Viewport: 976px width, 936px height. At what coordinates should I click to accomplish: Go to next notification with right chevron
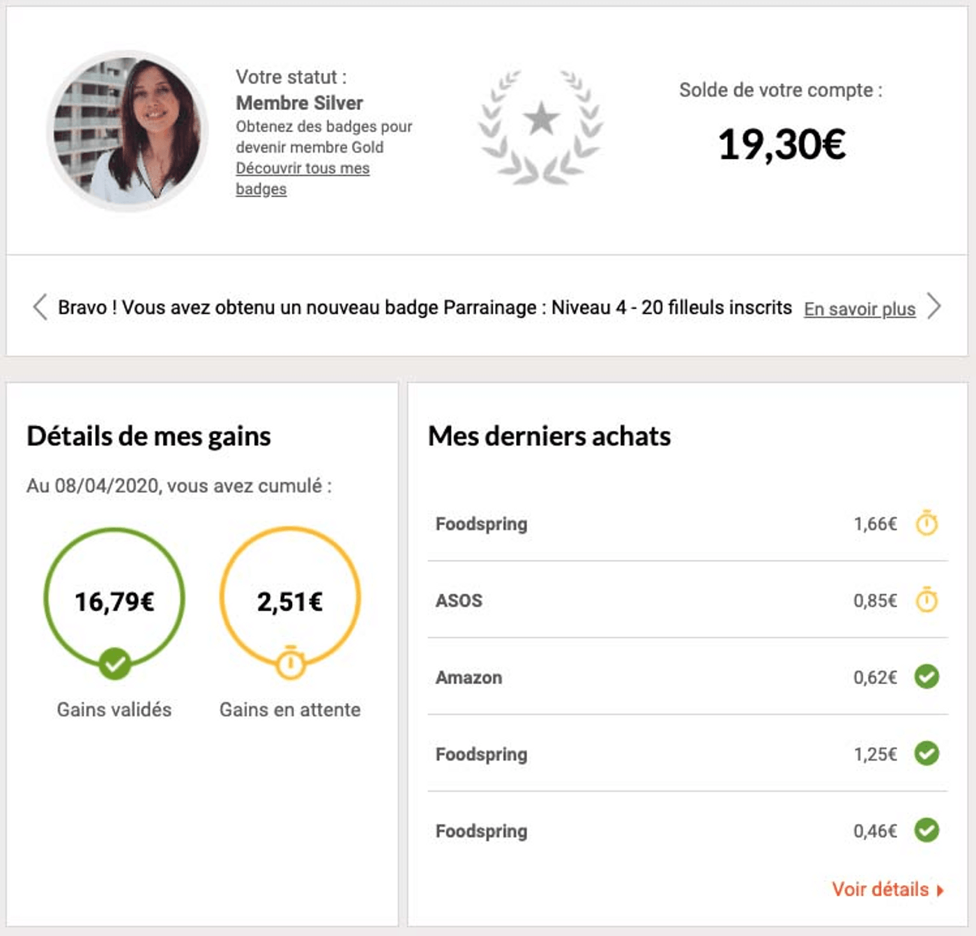click(934, 306)
